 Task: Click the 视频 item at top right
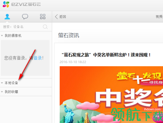click(x=159, y=17)
